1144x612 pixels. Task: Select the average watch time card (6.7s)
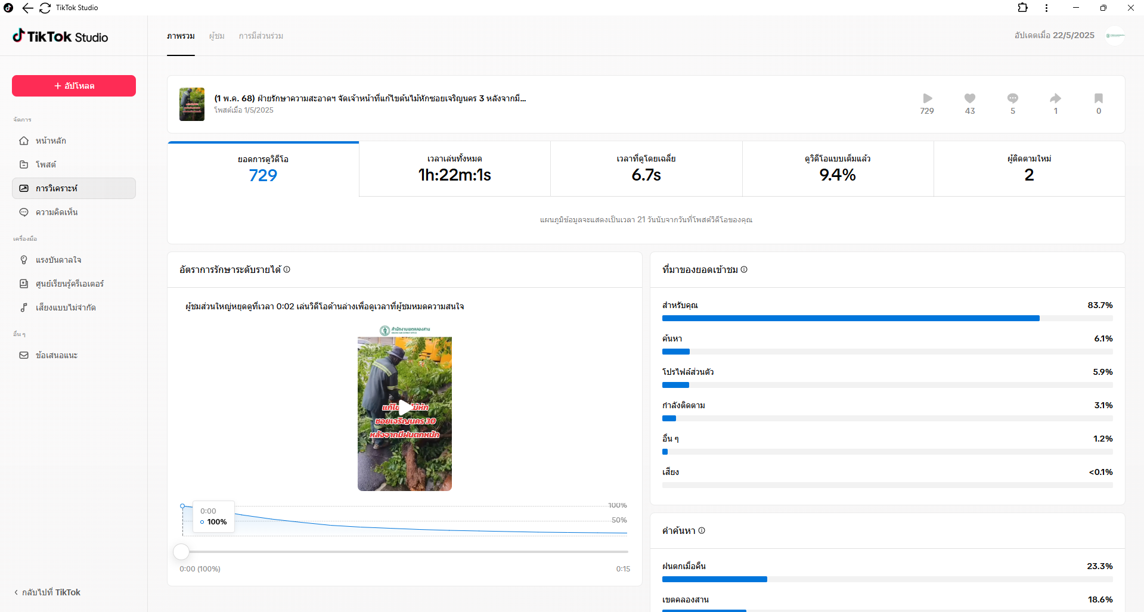pos(646,169)
